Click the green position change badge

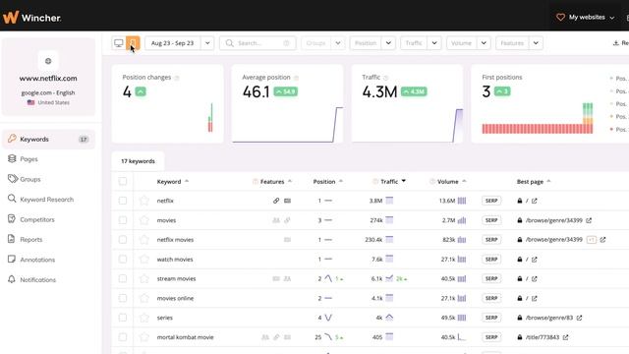click(x=141, y=91)
